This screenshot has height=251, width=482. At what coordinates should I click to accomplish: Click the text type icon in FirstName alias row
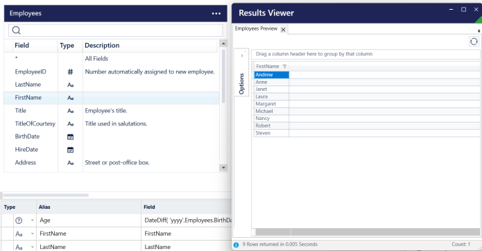coord(19,234)
